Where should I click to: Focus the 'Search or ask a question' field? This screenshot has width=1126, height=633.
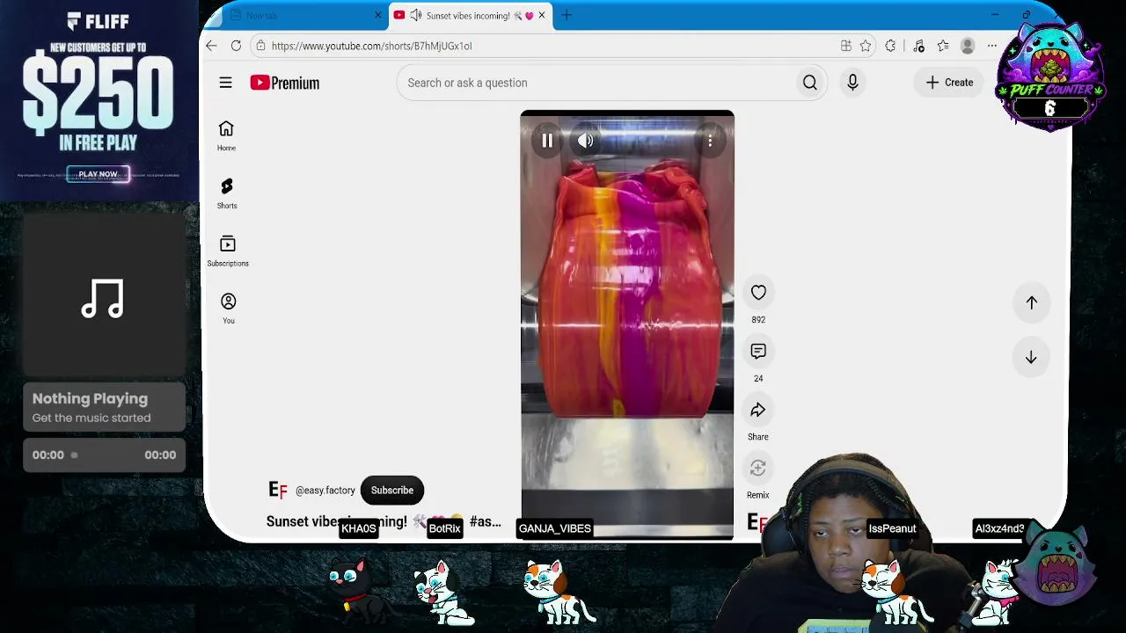[598, 83]
